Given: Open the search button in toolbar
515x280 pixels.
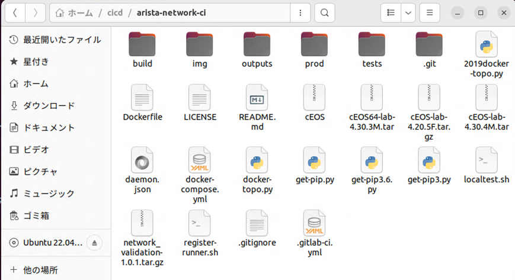Looking at the screenshot, I should coord(324,12).
